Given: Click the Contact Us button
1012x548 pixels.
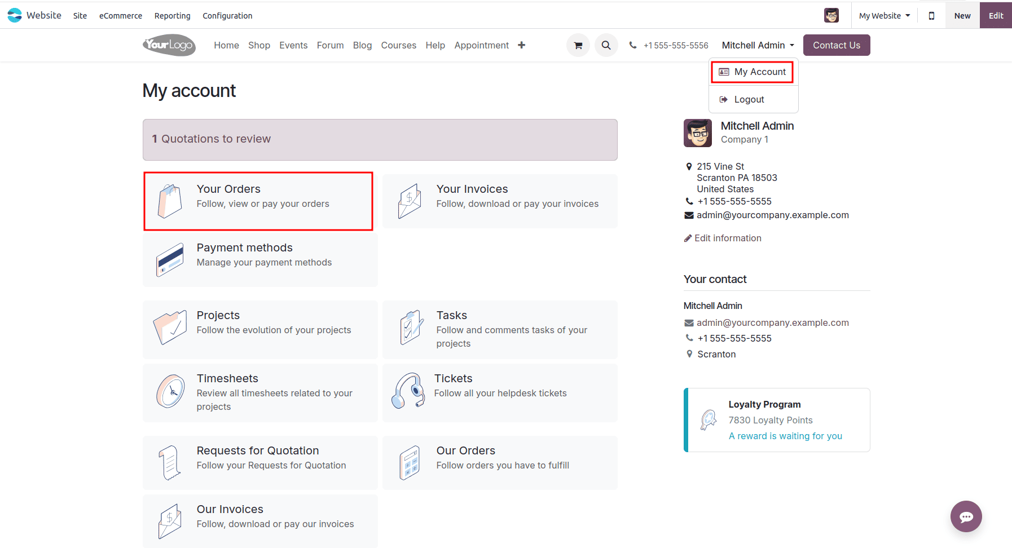Looking at the screenshot, I should tap(837, 45).
